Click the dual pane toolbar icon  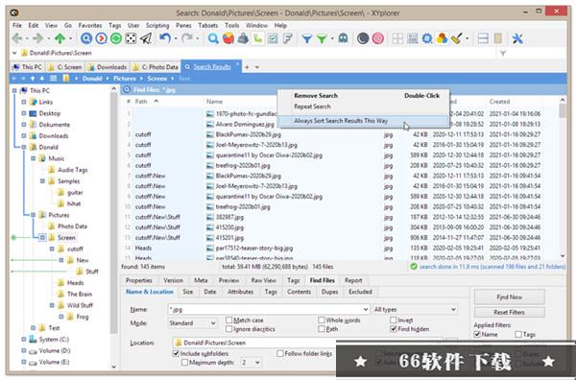[483, 38]
